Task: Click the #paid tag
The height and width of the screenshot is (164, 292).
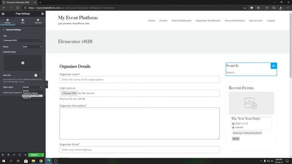Action: (x=236, y=138)
